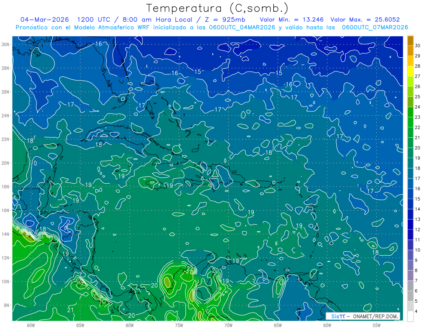Viewport: 427px width, 330px height.
Task: Click latitude axis label "14N"
Action: (6, 234)
